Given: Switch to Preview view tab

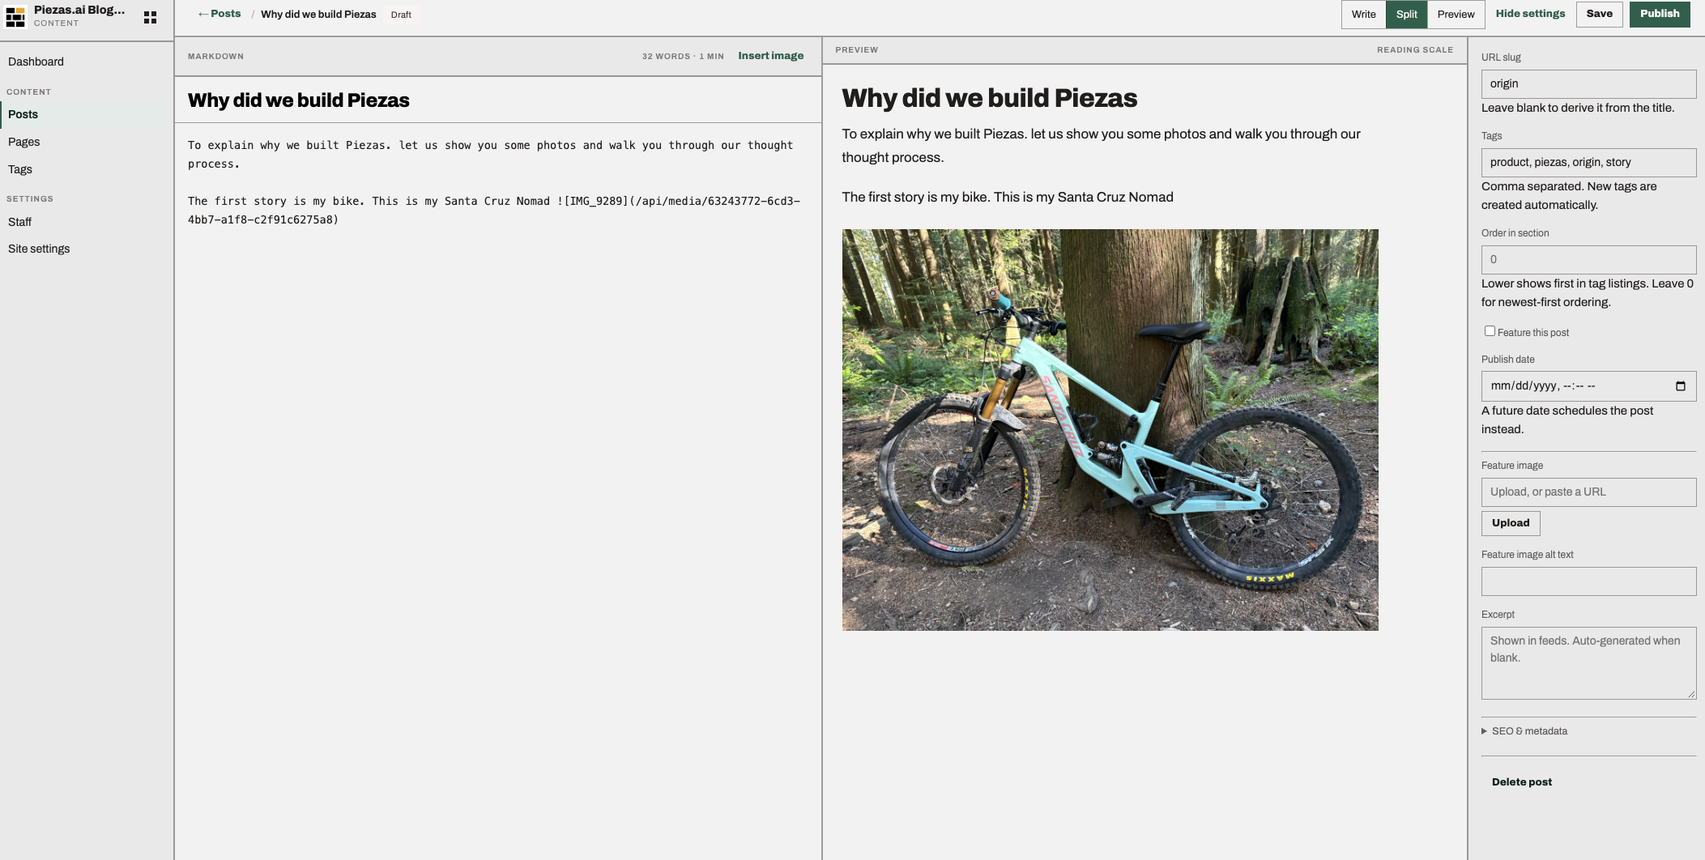Looking at the screenshot, I should pos(1456,15).
